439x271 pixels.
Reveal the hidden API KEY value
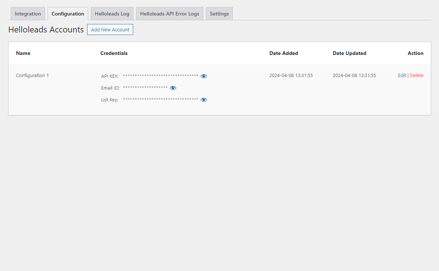[x=204, y=76]
